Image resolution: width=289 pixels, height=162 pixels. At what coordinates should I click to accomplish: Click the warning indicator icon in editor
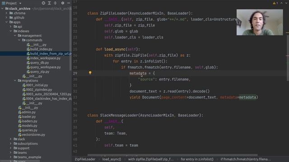(274, 3)
